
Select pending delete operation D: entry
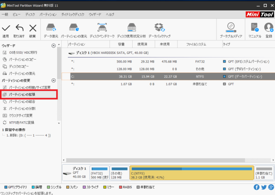tap(29, 135)
